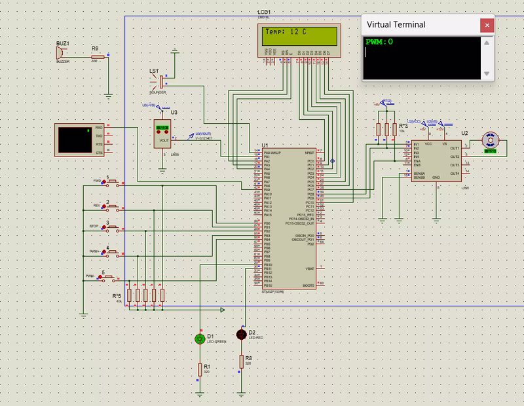Screen dimensions: 524x406
Task: Toggle the red latch dot on PWM- switch
Action: click(x=100, y=277)
